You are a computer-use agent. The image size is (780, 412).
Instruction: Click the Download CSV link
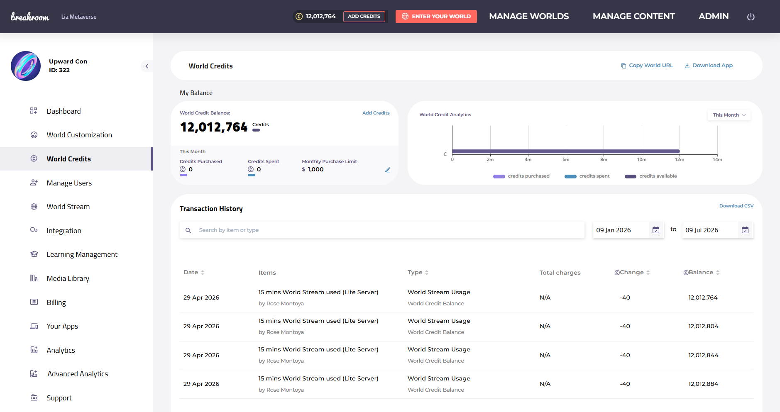(x=736, y=206)
